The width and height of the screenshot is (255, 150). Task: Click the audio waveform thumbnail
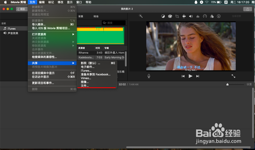point(100,36)
